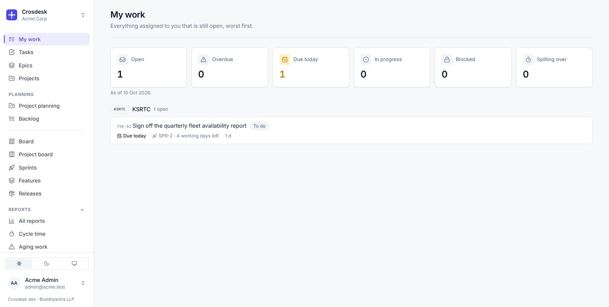Click the Project board columns icon
This screenshot has height=307, width=609.
[12, 154]
